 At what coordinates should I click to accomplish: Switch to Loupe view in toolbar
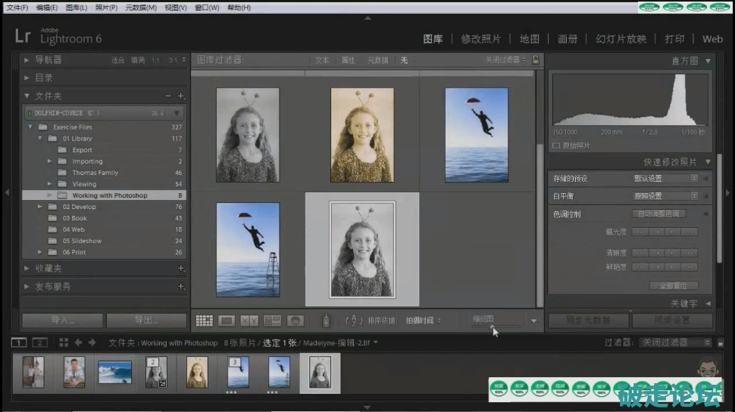(227, 320)
